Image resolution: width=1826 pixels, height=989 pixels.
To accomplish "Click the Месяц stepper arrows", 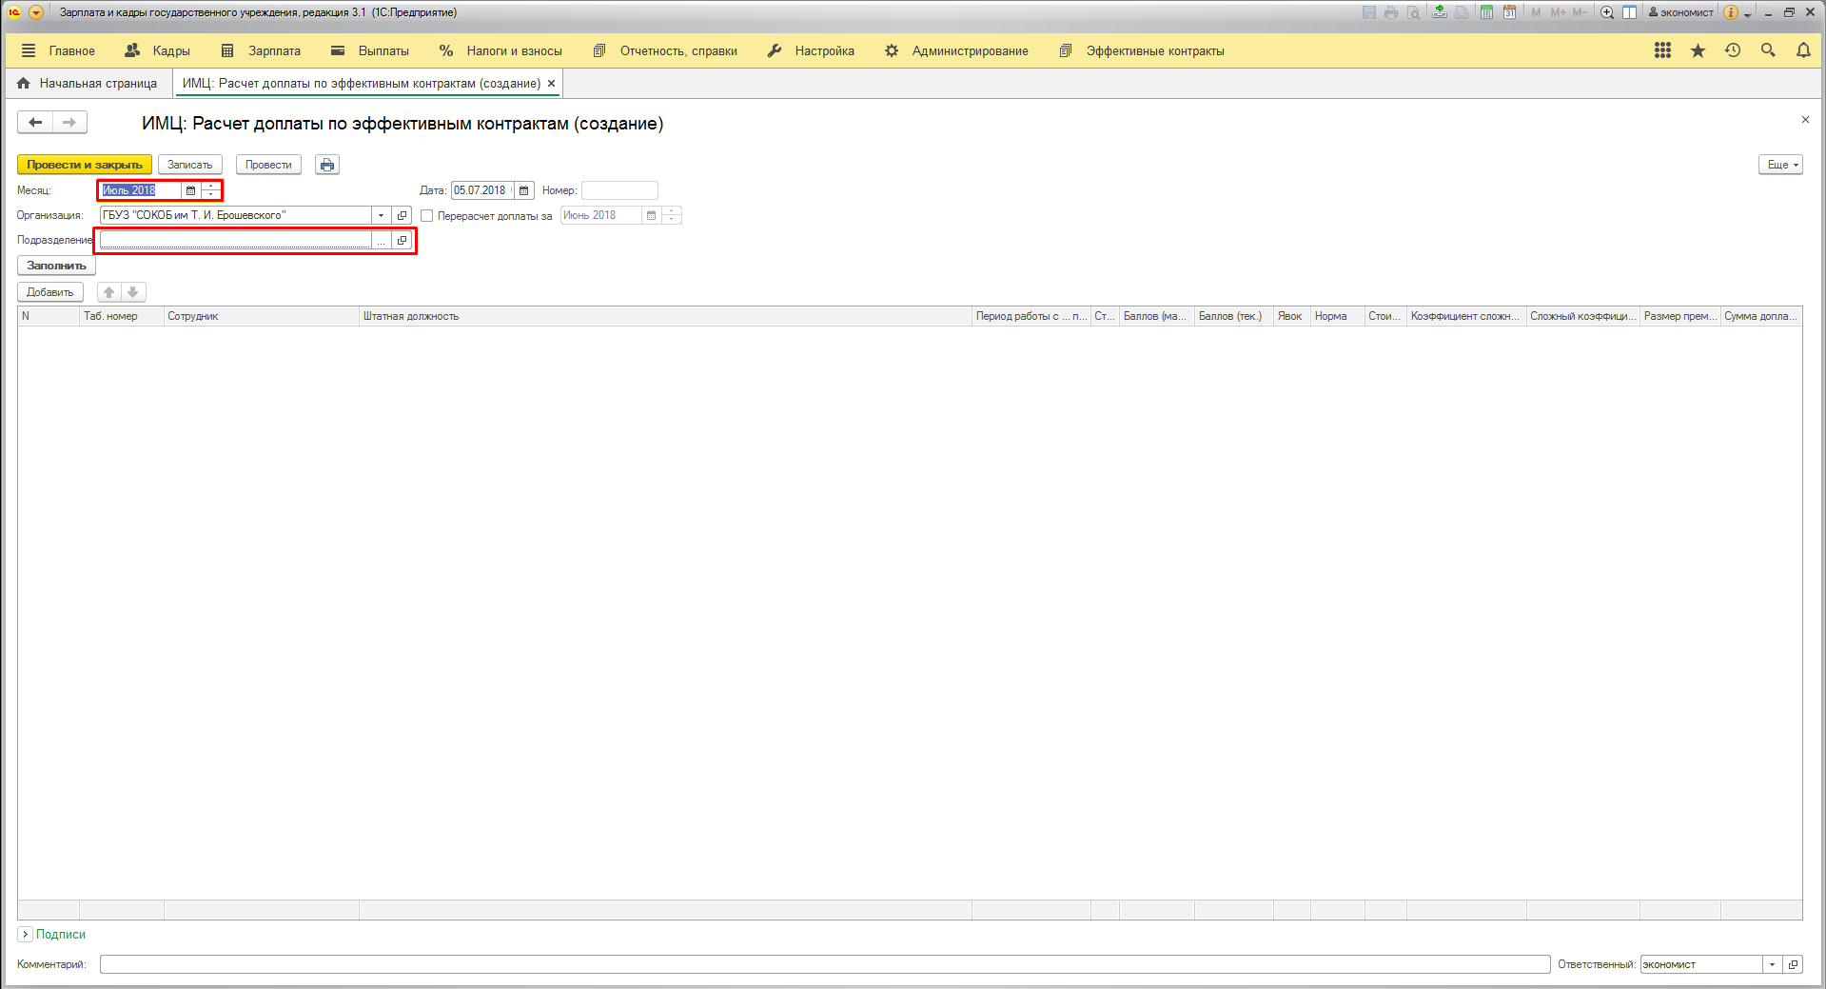I will point(211,190).
